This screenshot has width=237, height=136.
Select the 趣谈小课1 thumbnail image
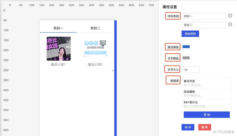[59, 49]
